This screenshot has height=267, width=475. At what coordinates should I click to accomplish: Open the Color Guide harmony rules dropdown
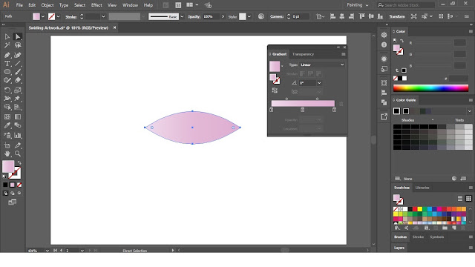(x=469, y=111)
